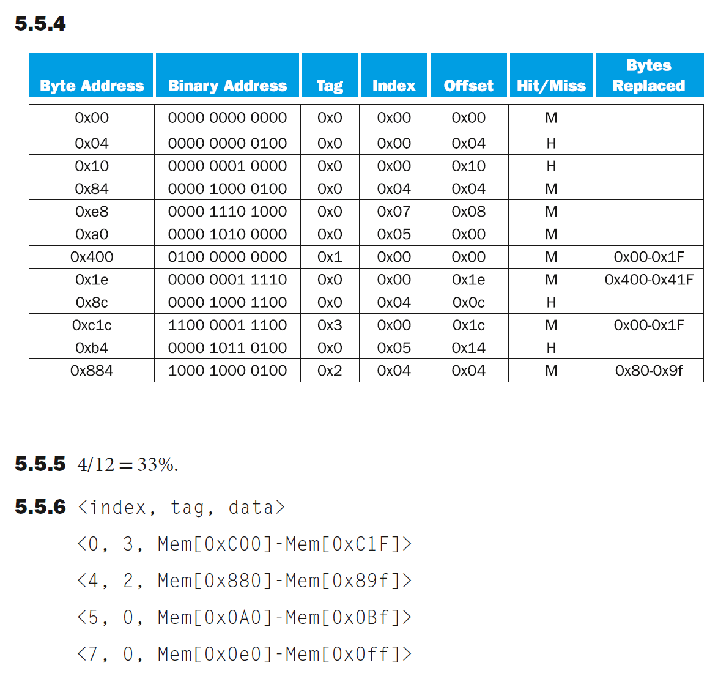Select the 5.5.4 section heading

[x=40, y=24]
